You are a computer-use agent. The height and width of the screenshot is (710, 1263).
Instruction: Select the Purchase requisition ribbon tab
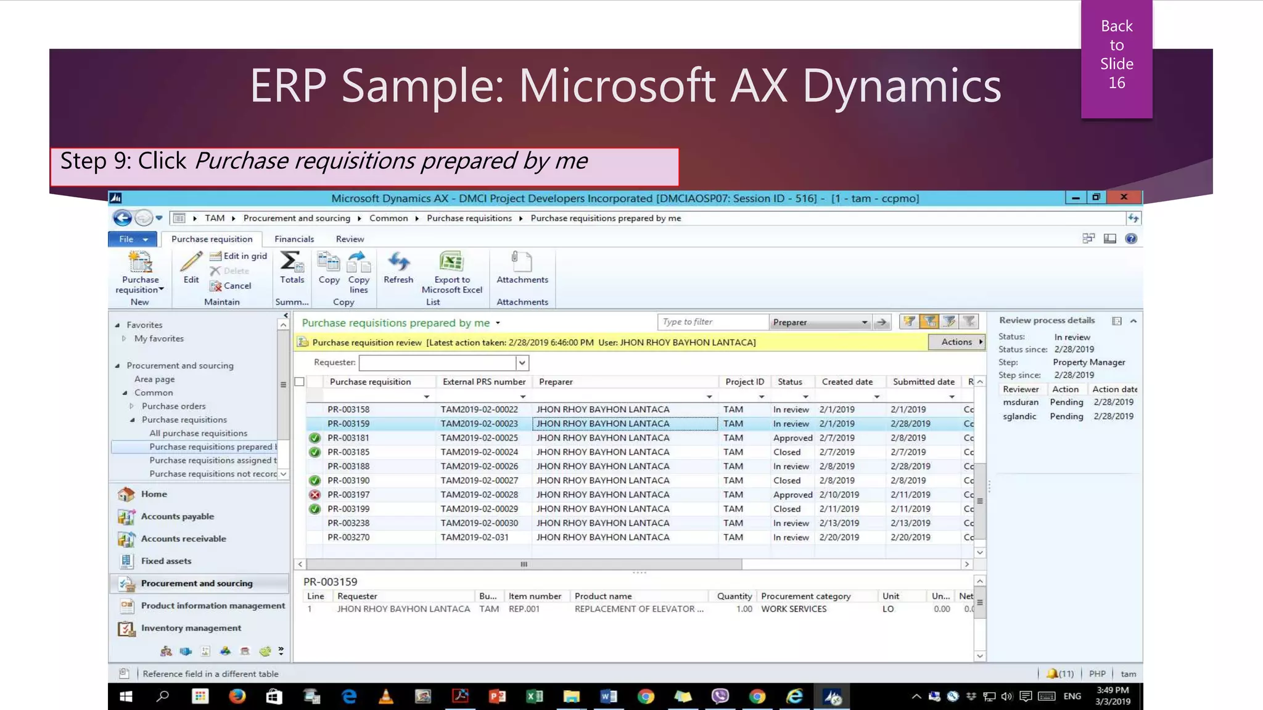coord(212,239)
